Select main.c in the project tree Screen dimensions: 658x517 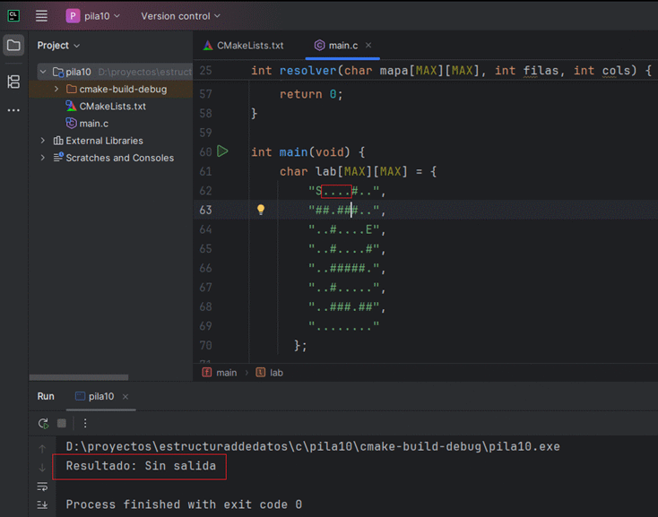tap(93, 123)
